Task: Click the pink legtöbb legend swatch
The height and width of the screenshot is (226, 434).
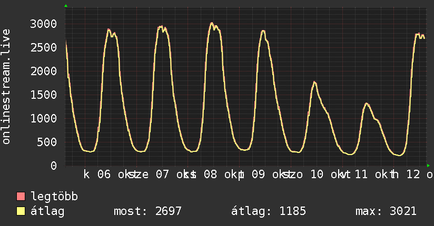Action: click(21, 196)
